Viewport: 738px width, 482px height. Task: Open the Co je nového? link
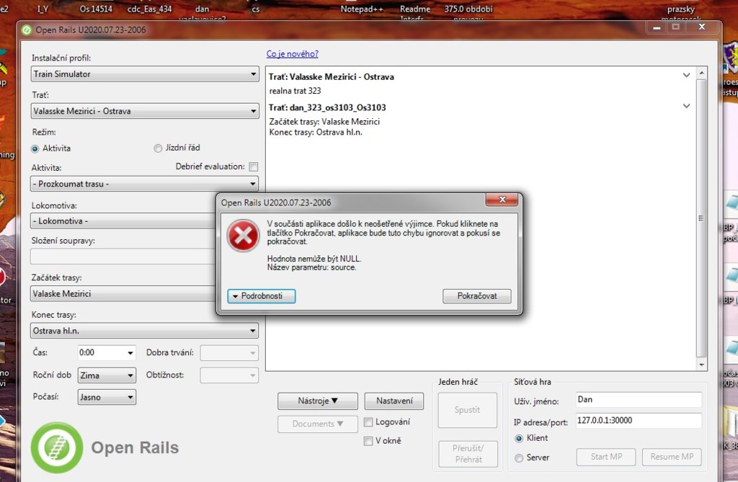292,54
